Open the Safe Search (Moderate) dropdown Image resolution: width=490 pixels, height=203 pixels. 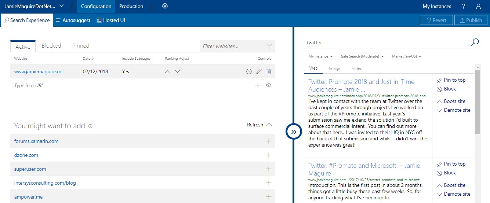pos(362,56)
